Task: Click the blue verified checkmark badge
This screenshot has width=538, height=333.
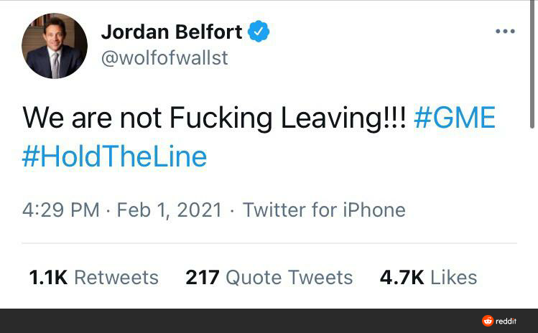Action: [259, 32]
